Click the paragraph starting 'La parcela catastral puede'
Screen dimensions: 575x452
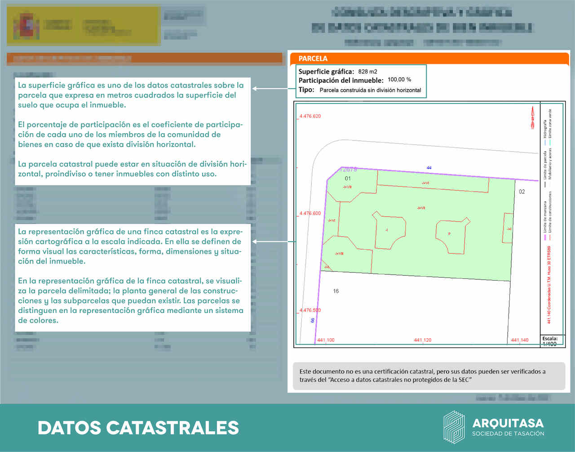[x=133, y=169]
